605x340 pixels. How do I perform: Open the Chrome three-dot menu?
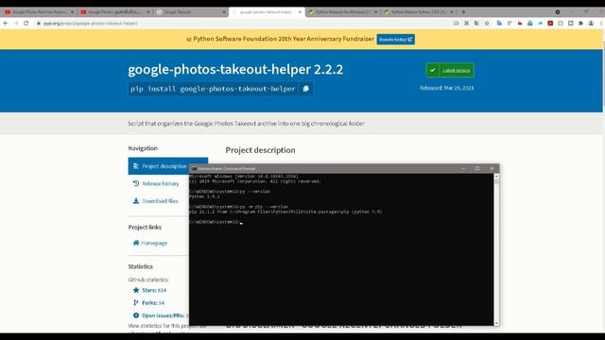click(601, 23)
